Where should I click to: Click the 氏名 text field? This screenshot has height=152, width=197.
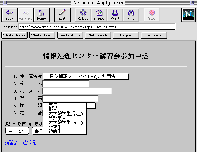pyautogui.click(x=66, y=84)
